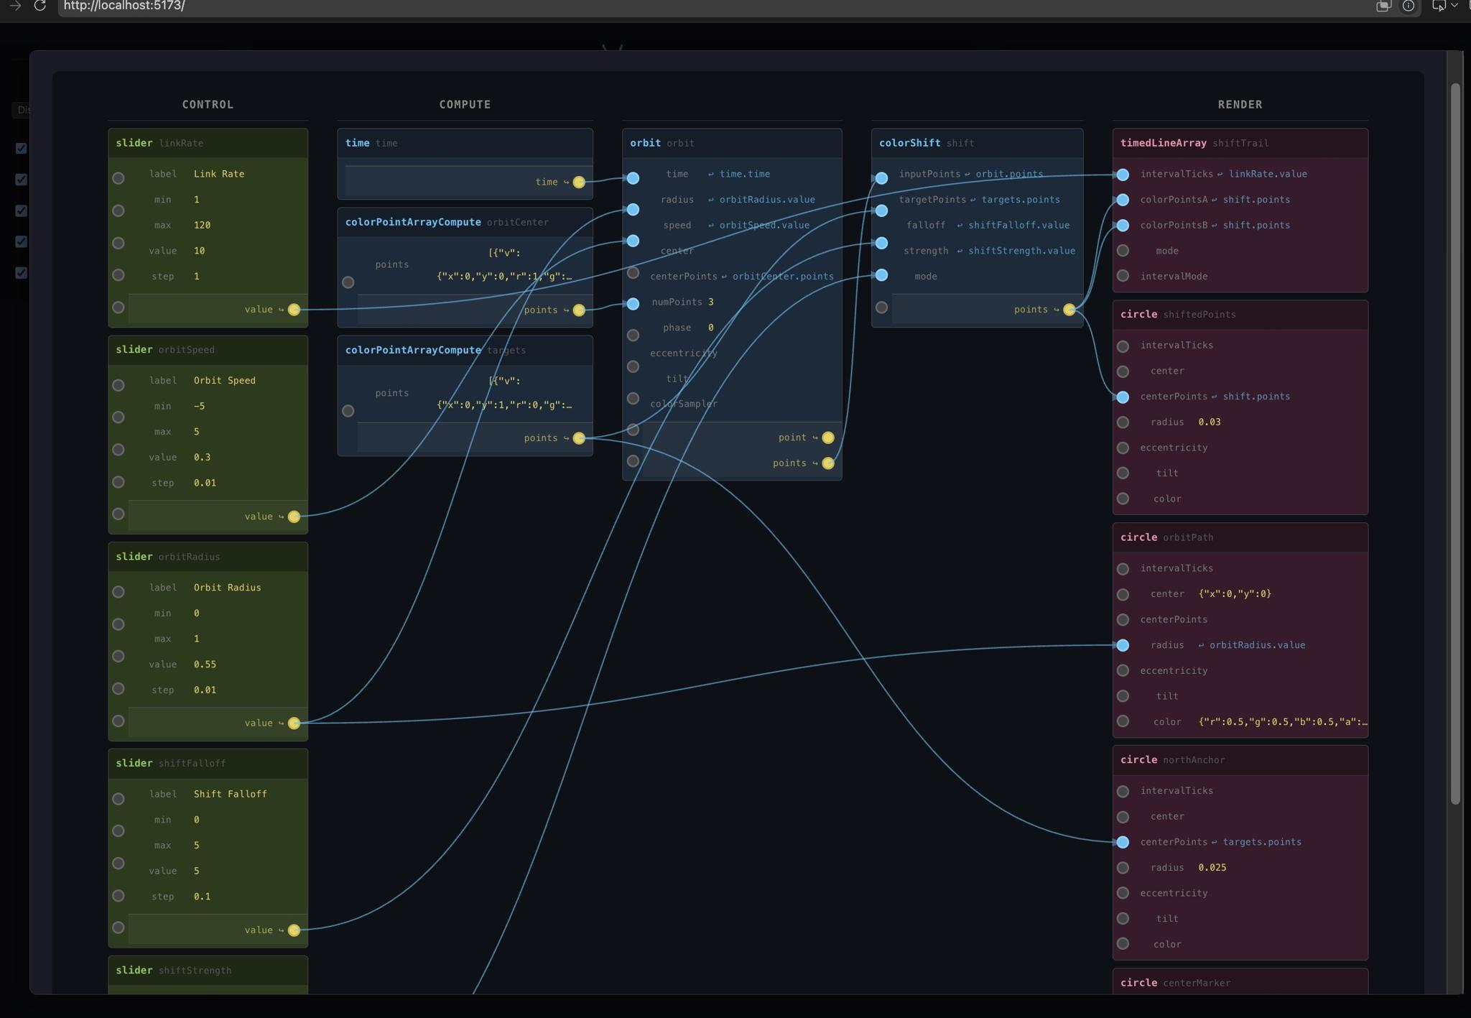Edit the orbitRadius value field 0.55
This screenshot has width=1471, height=1018.
205,665
